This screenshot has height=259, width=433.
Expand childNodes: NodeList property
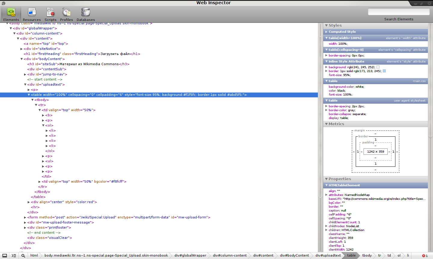(x=326, y=226)
